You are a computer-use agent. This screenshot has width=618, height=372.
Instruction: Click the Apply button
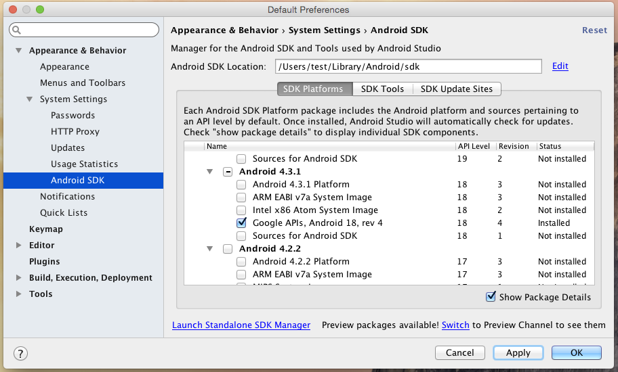[518, 353]
